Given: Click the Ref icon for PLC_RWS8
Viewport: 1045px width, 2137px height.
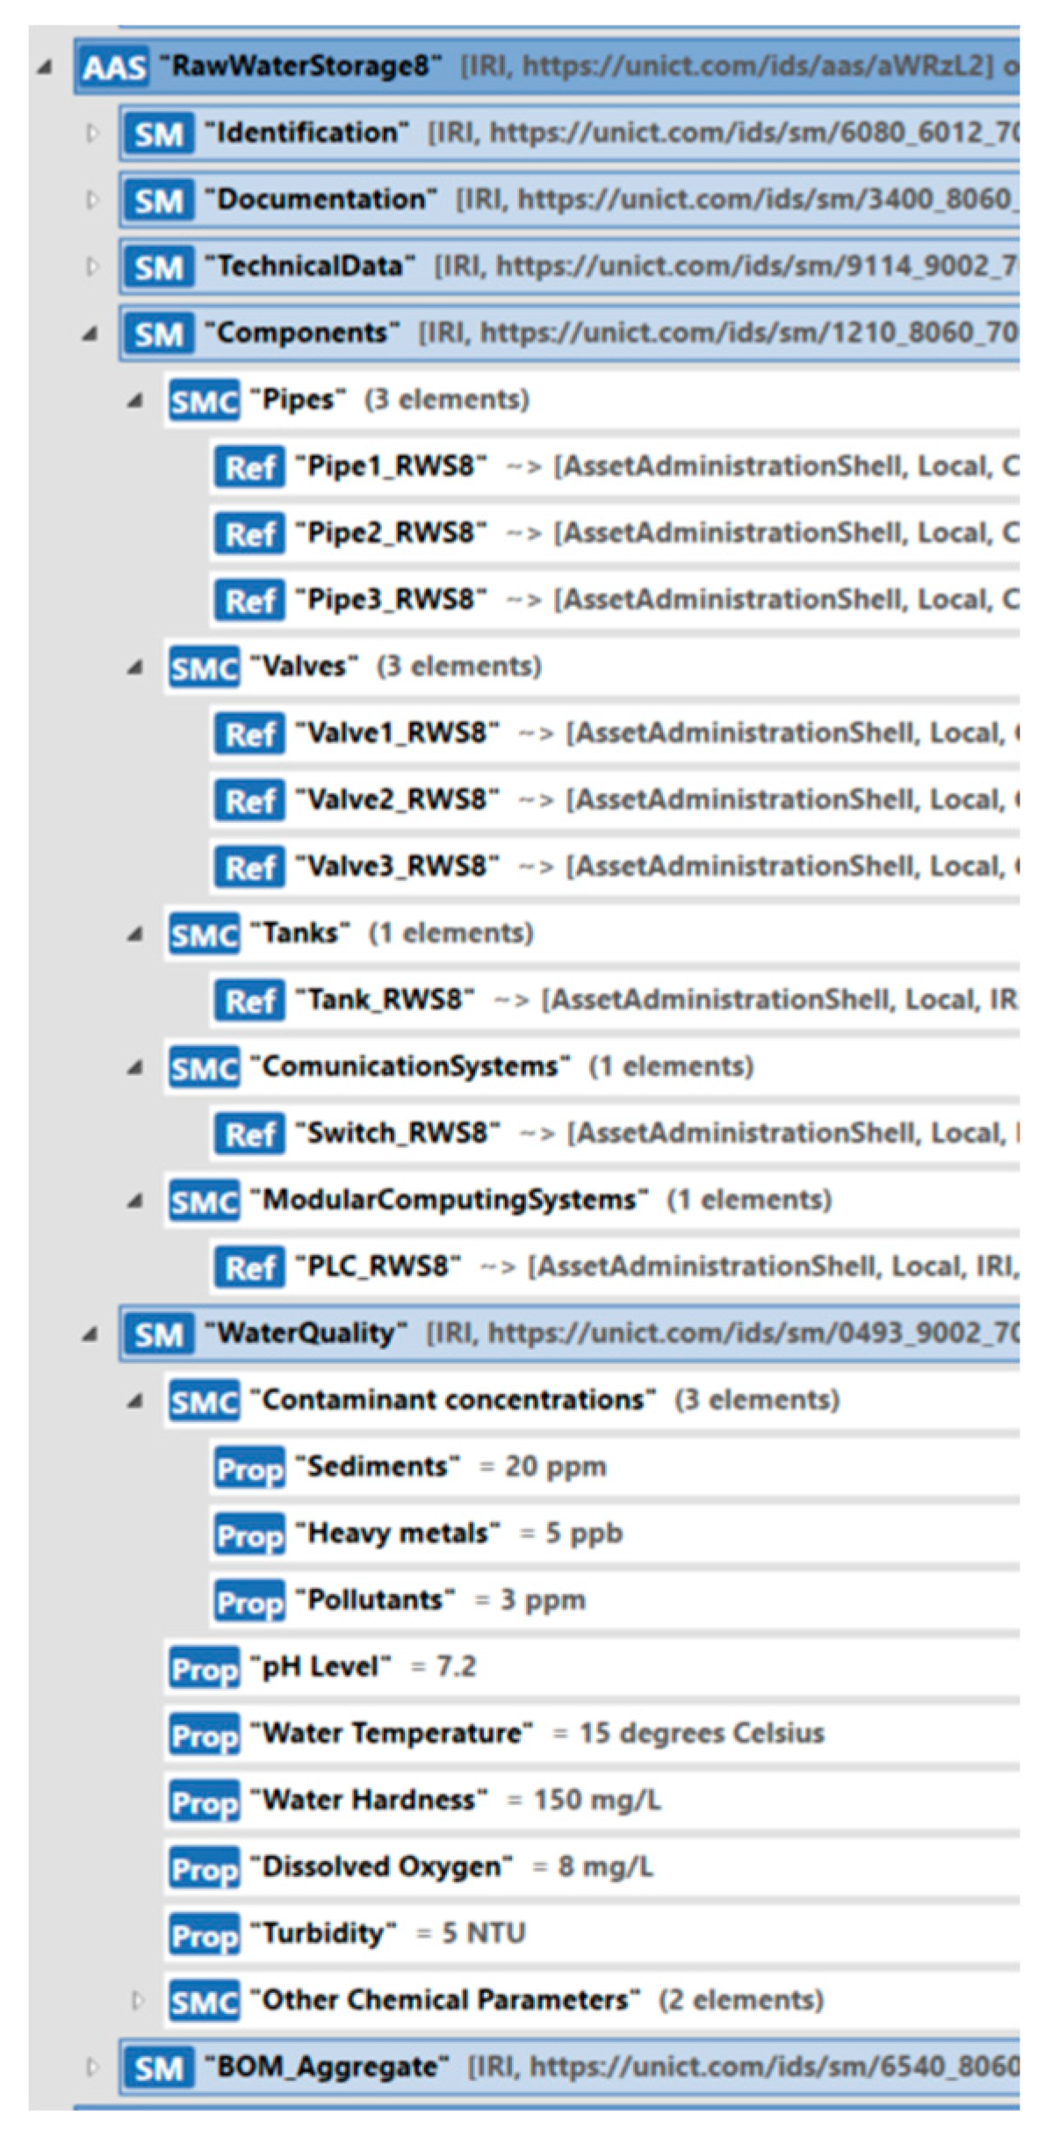Looking at the screenshot, I should tap(249, 1267).
